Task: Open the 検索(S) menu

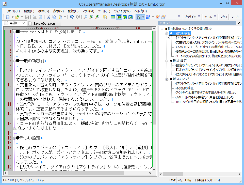Action: pos(44,11)
